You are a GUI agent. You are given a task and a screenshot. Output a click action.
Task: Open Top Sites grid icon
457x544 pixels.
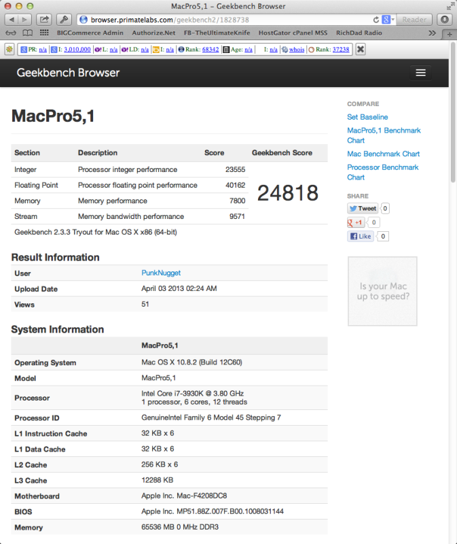(x=44, y=33)
